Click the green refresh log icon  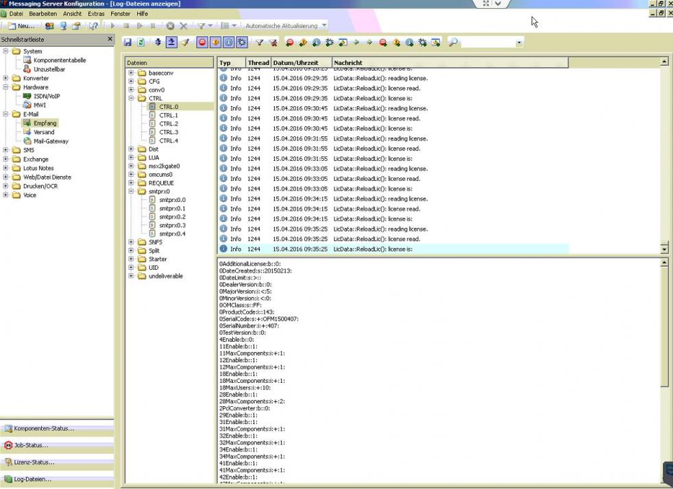point(141,42)
